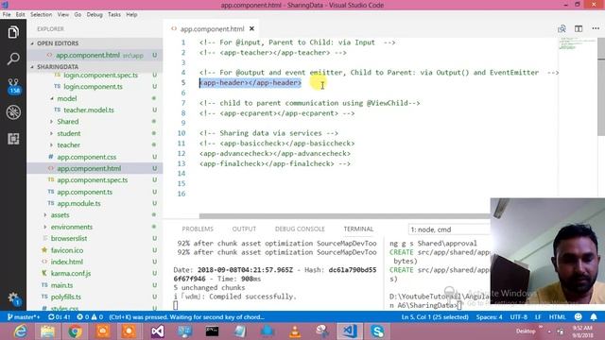
Task: Open the Edit menu
Action: pos(20,15)
